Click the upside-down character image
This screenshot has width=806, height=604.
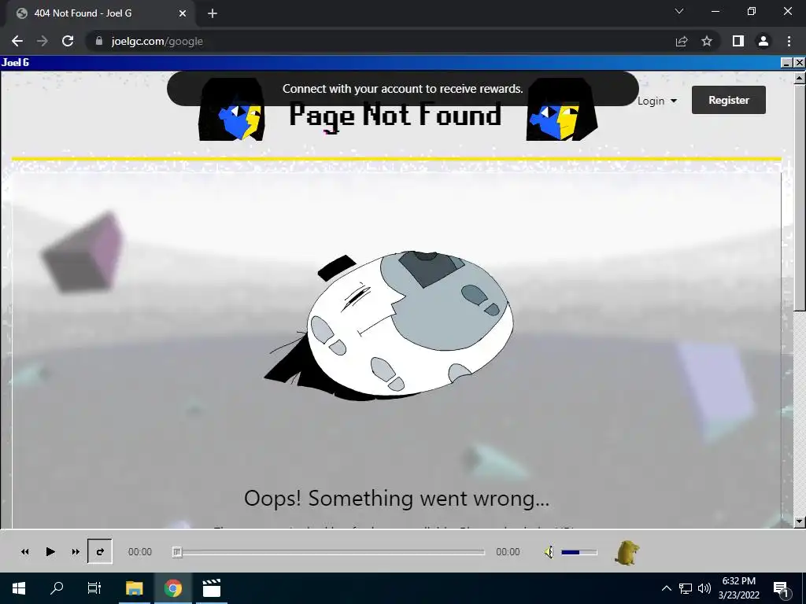[389, 326]
